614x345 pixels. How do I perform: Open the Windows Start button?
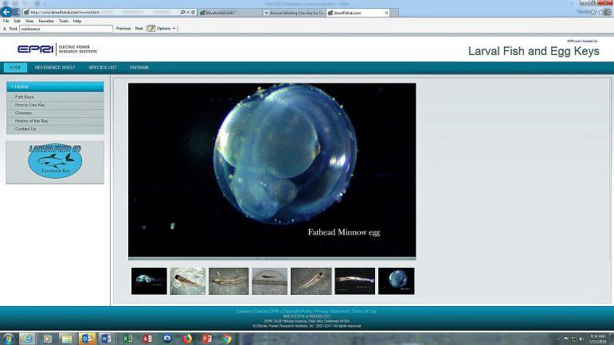pos(8,339)
